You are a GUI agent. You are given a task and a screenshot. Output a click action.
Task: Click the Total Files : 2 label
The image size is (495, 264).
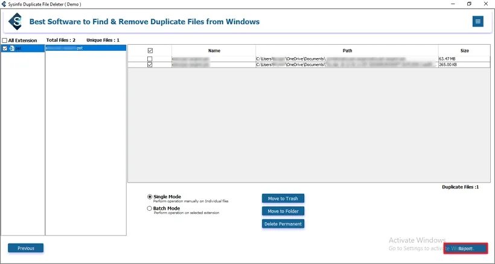(61, 40)
